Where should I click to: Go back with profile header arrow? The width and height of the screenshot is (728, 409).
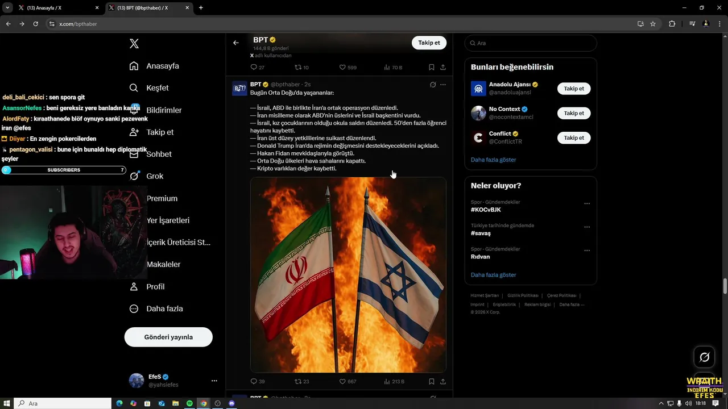tap(236, 43)
